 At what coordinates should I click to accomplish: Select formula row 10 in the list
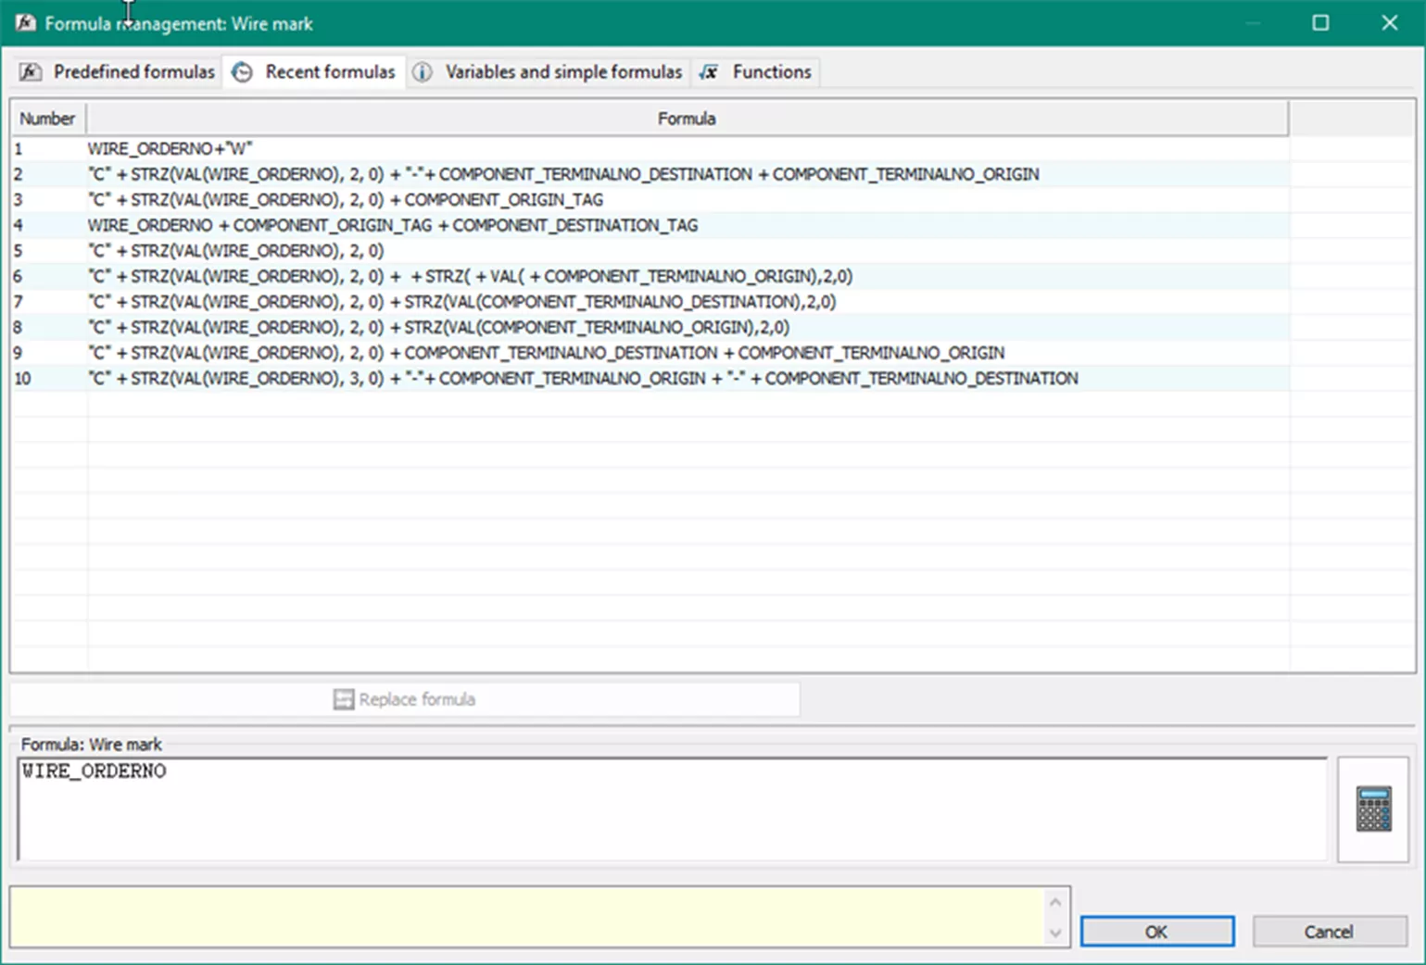click(582, 379)
